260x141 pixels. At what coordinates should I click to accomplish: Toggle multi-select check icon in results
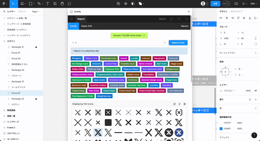(179, 104)
